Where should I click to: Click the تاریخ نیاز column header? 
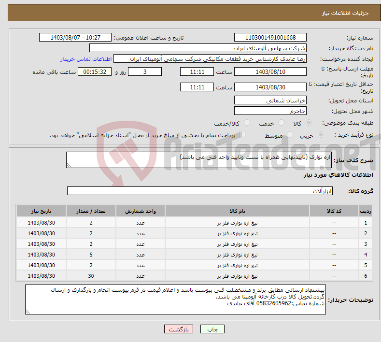(x=42, y=211)
